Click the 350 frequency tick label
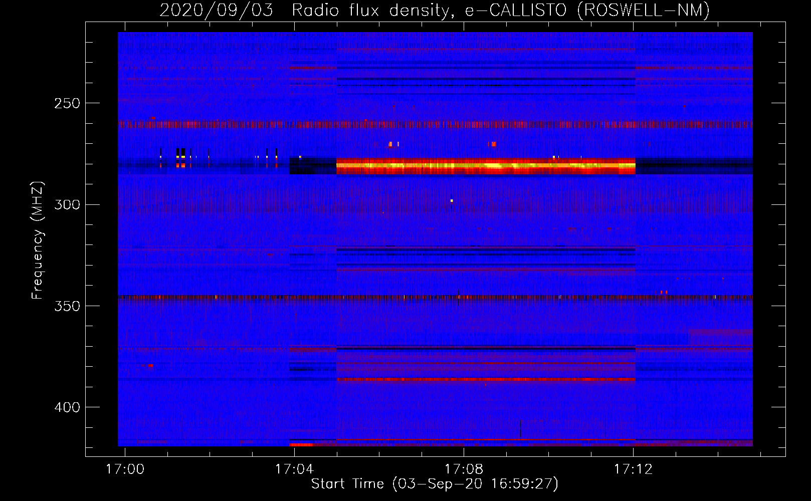This screenshot has height=501, width=811. 67,306
